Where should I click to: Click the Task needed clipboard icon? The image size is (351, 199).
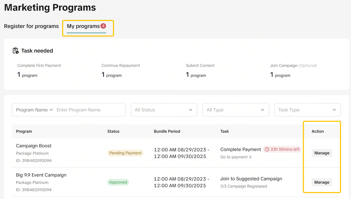click(x=16, y=51)
